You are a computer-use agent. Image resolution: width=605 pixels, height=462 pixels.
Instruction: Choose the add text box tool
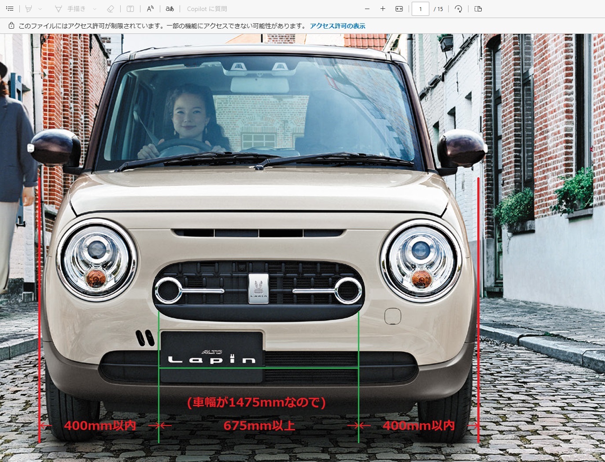130,9
